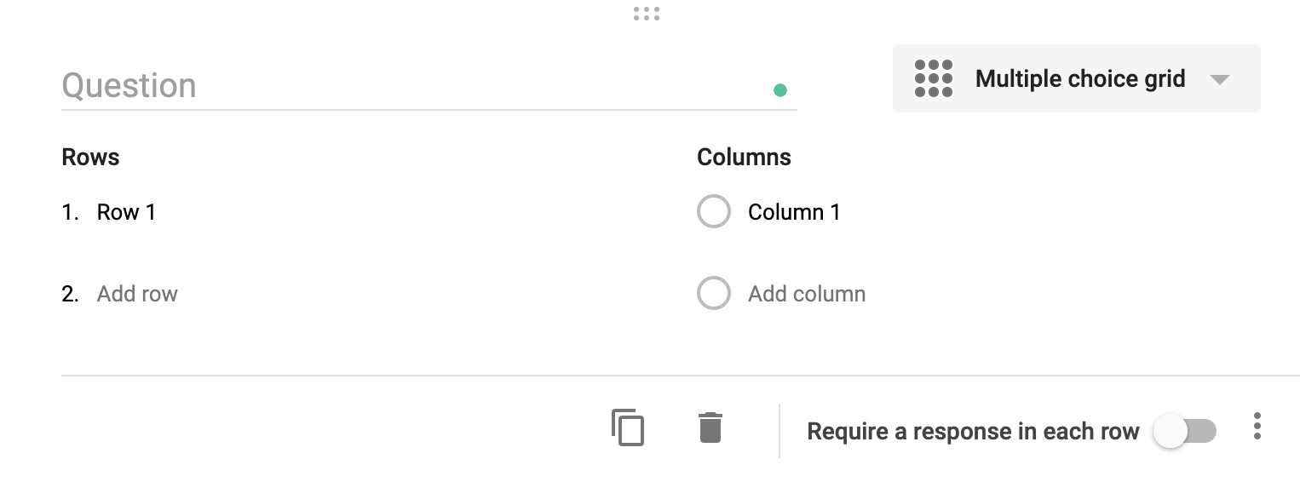This screenshot has width=1300, height=482.
Task: Edit the Row 1 label
Action: click(x=126, y=212)
